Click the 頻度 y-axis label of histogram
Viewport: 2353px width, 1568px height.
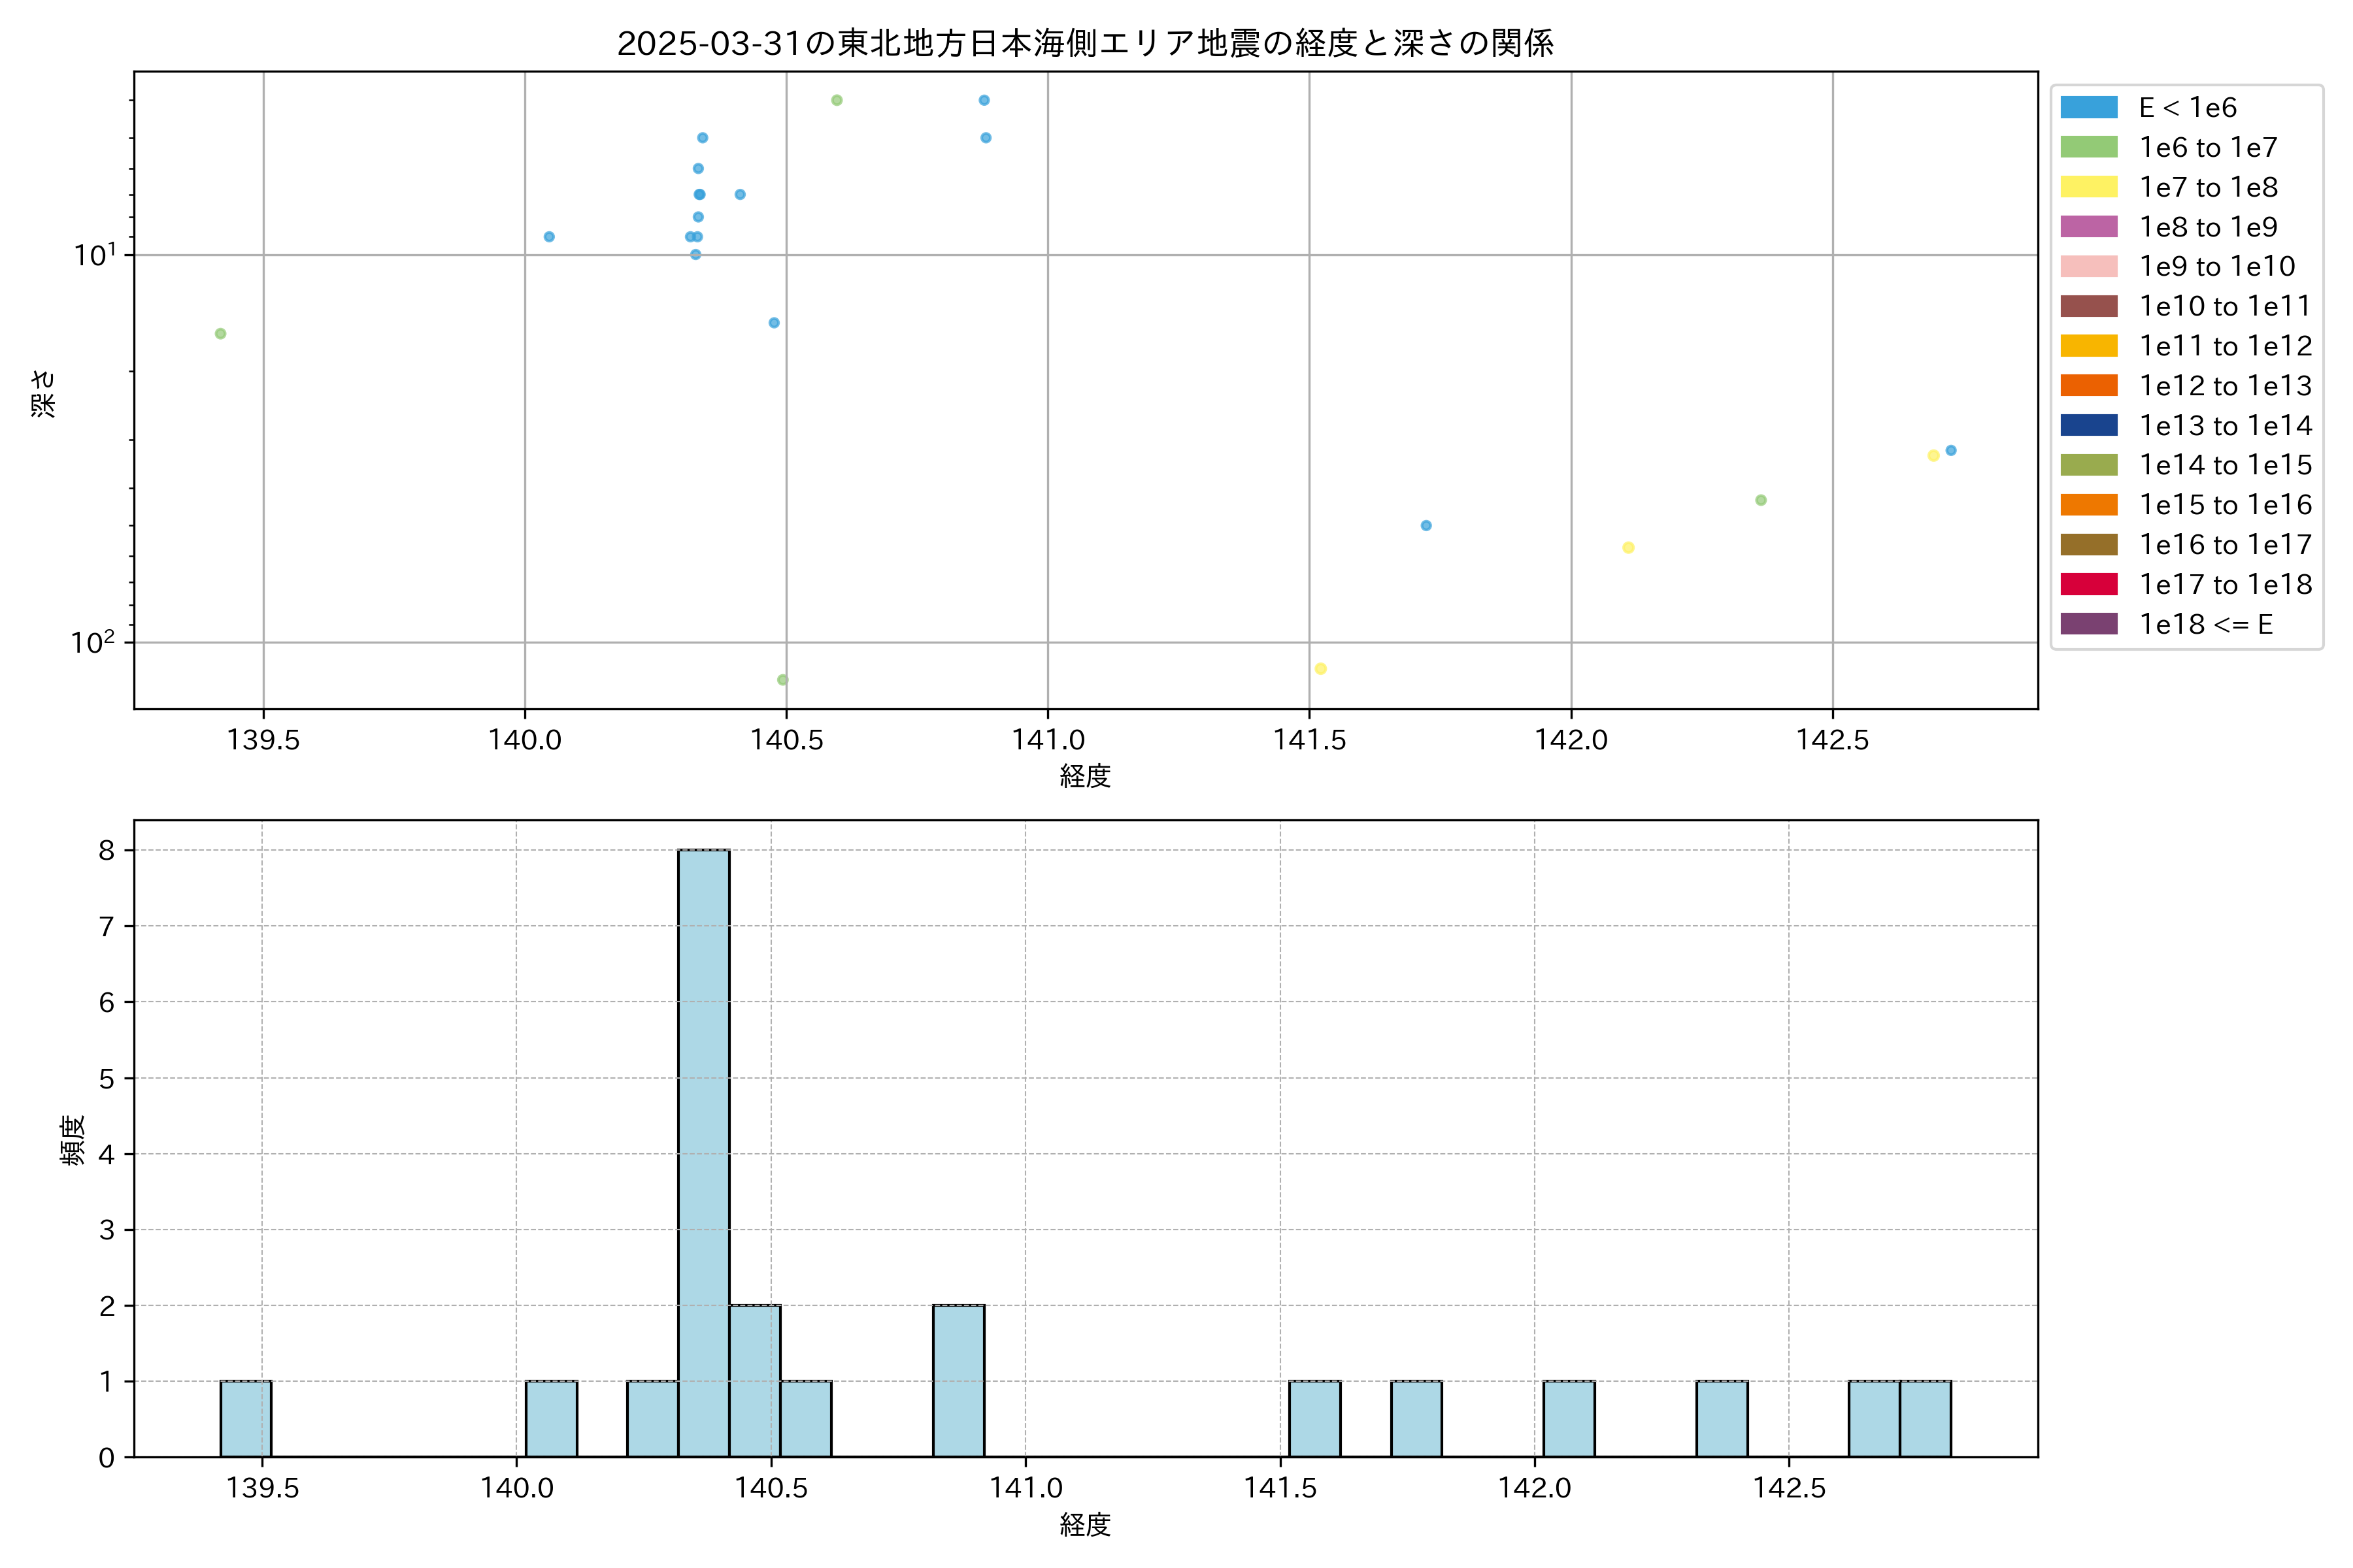pos(73,1140)
